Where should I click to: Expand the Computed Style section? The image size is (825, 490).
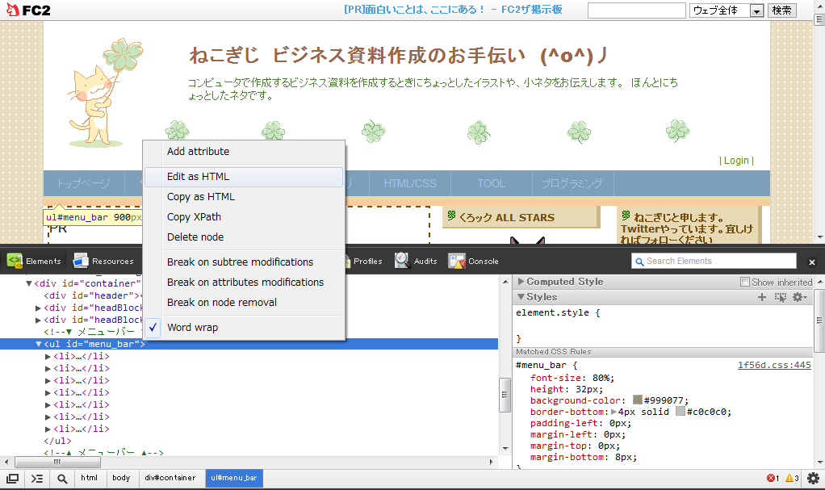(521, 282)
